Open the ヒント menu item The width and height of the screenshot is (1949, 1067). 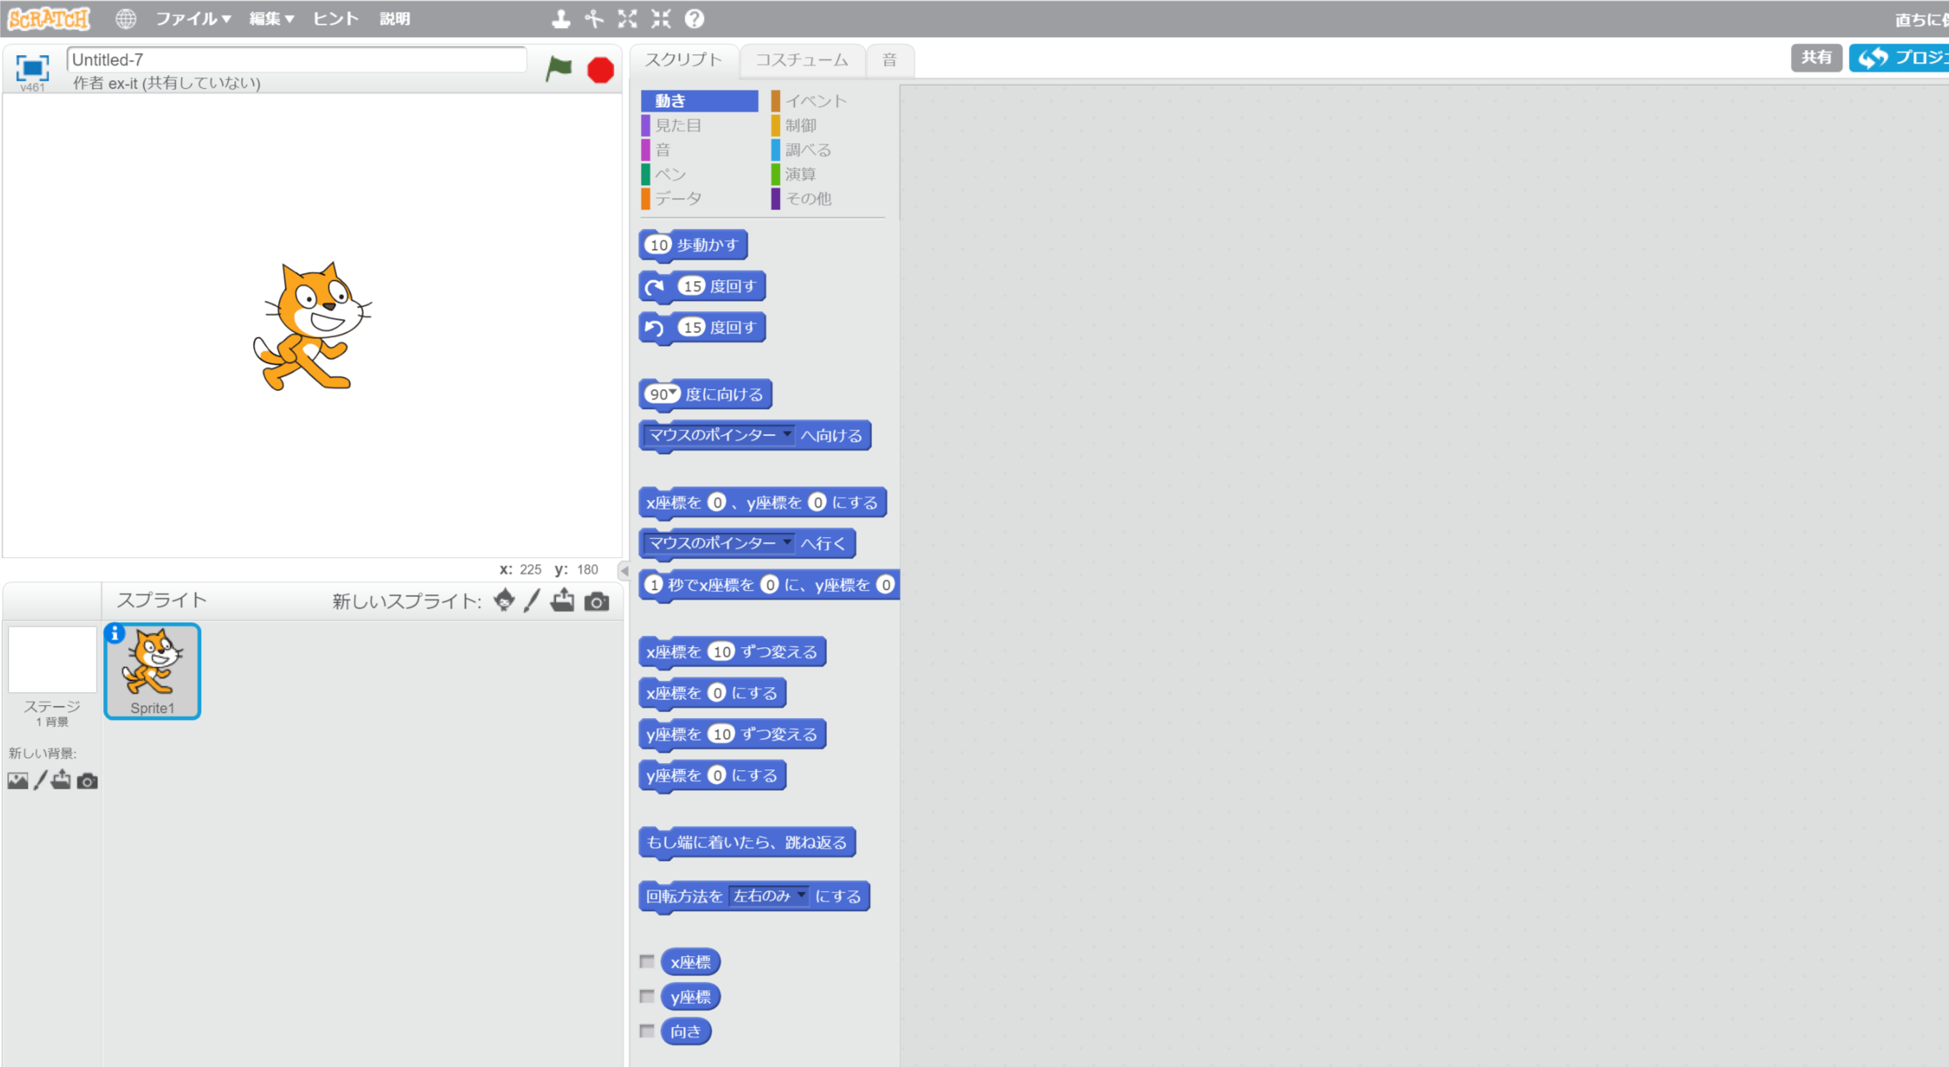click(336, 19)
